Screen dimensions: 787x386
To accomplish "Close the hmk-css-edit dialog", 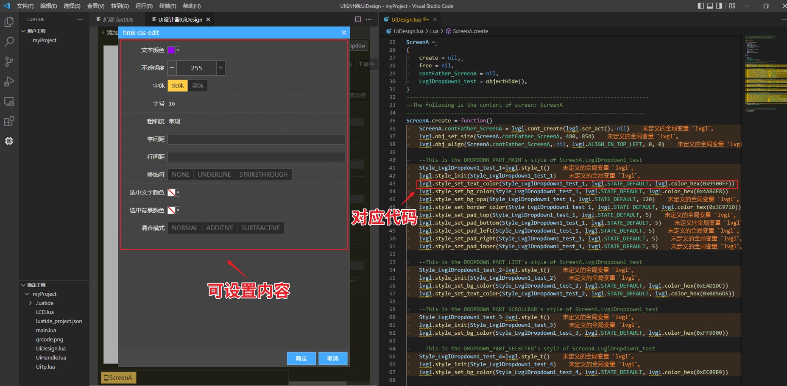I will (x=343, y=33).
